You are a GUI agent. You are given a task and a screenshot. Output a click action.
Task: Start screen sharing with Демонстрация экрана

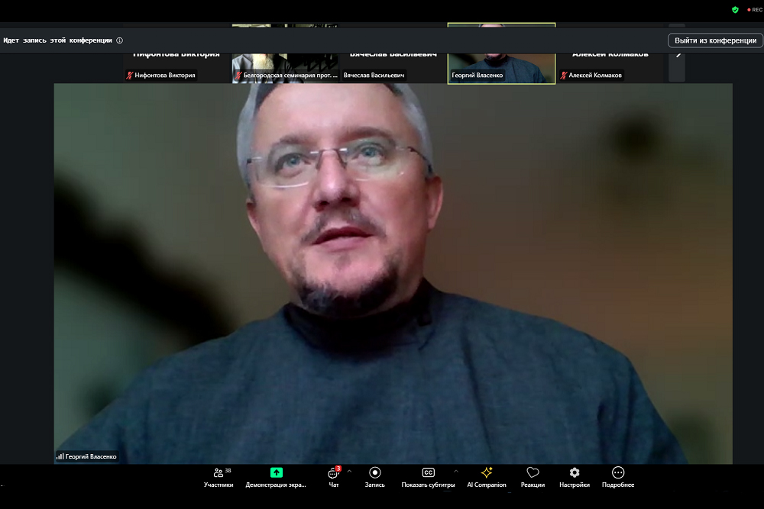point(276,477)
